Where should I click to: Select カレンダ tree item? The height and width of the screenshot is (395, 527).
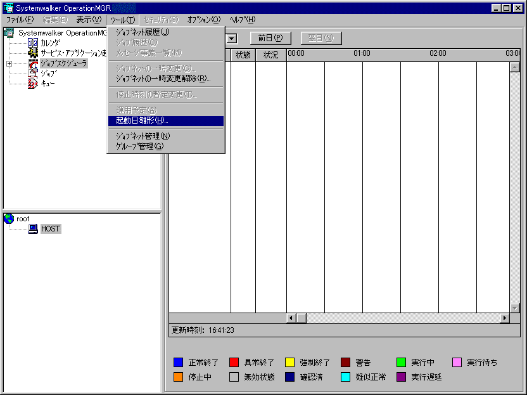(x=51, y=43)
